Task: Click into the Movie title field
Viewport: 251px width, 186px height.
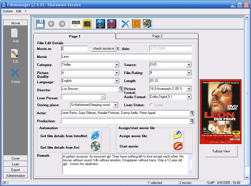Action: coord(126,57)
